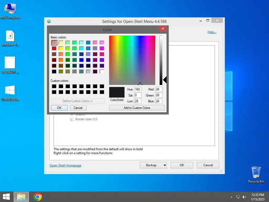Select the 1166343558... desktop icon
The image size is (269, 202).
point(10,93)
